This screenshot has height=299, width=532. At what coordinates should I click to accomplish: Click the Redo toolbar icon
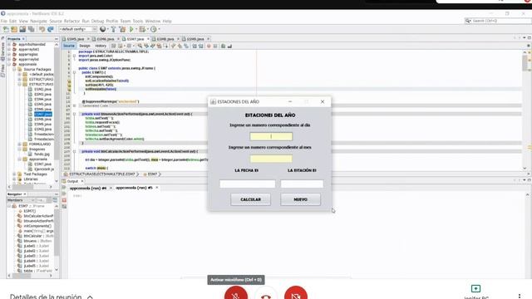click(x=51, y=30)
